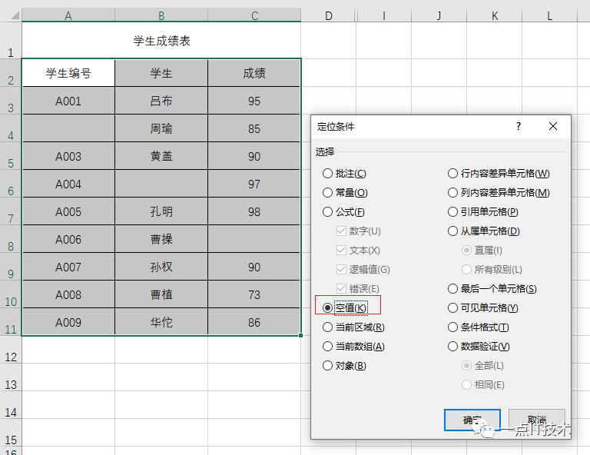This screenshot has width=590, height=455.
Task: Click the score cell 97
Action: click(254, 184)
